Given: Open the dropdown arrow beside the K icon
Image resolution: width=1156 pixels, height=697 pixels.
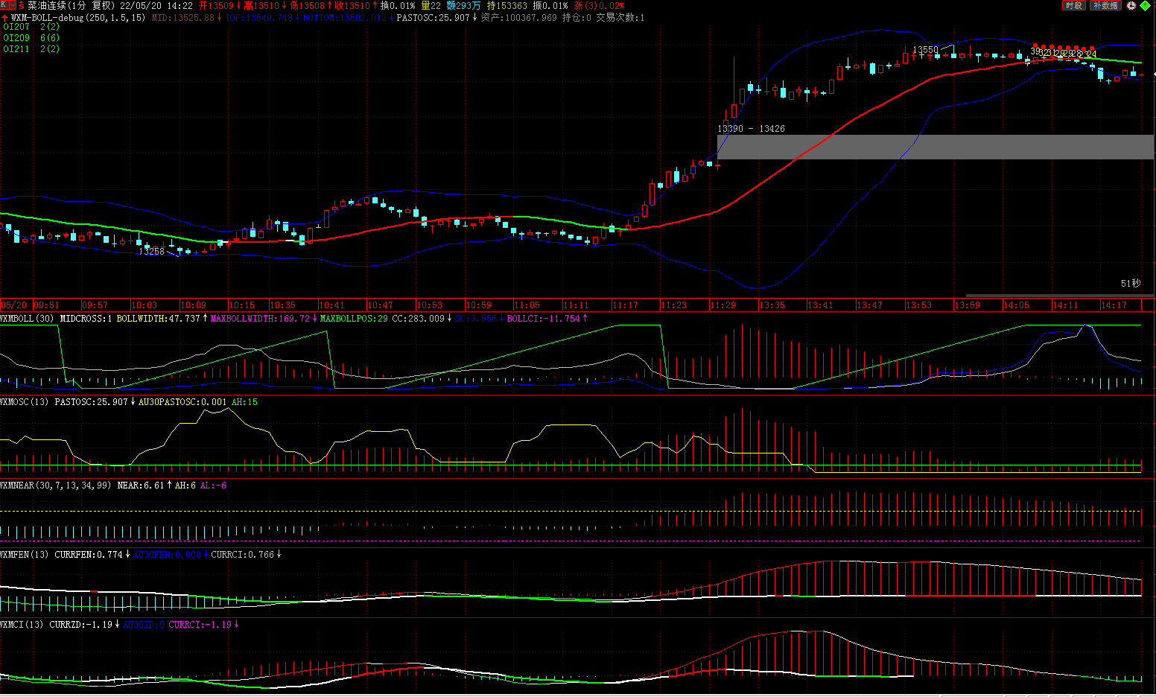Looking at the screenshot, I should [x=11, y=5].
